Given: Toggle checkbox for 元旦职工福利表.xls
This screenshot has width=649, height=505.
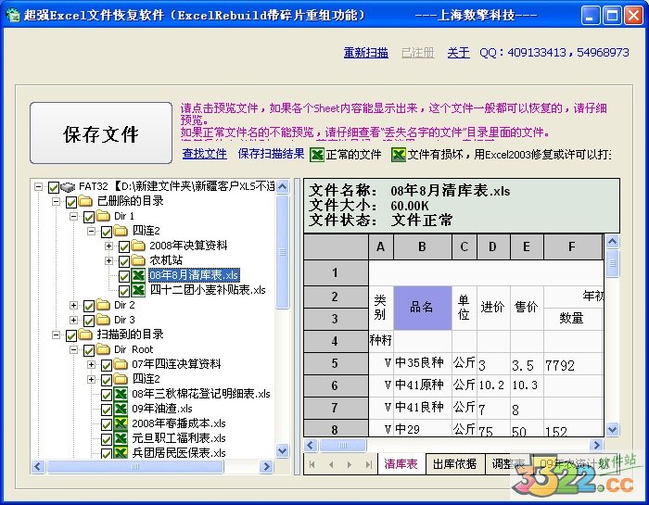Looking at the screenshot, I should (107, 439).
